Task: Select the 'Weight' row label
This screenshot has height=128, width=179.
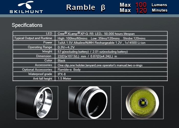Action: pos(47,51)
